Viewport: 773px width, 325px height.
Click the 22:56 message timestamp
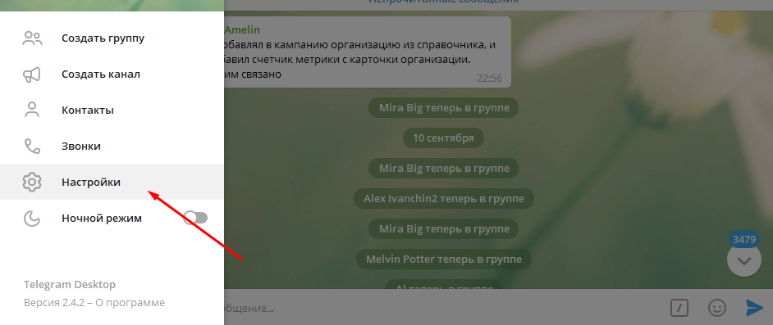point(490,78)
